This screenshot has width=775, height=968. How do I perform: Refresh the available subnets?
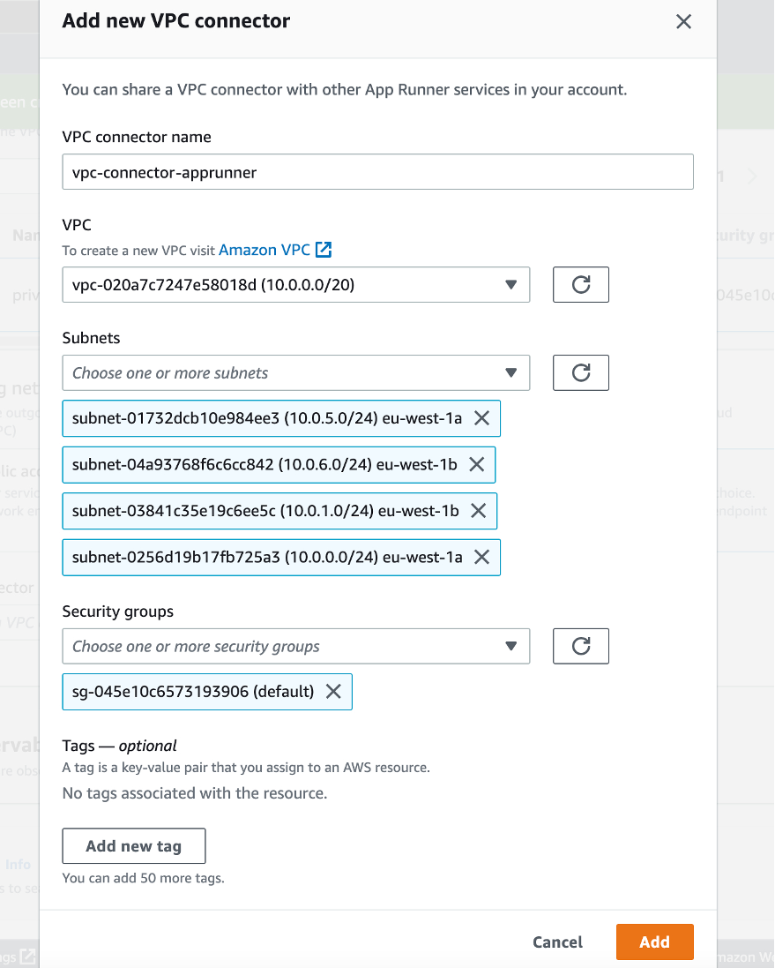click(x=580, y=372)
